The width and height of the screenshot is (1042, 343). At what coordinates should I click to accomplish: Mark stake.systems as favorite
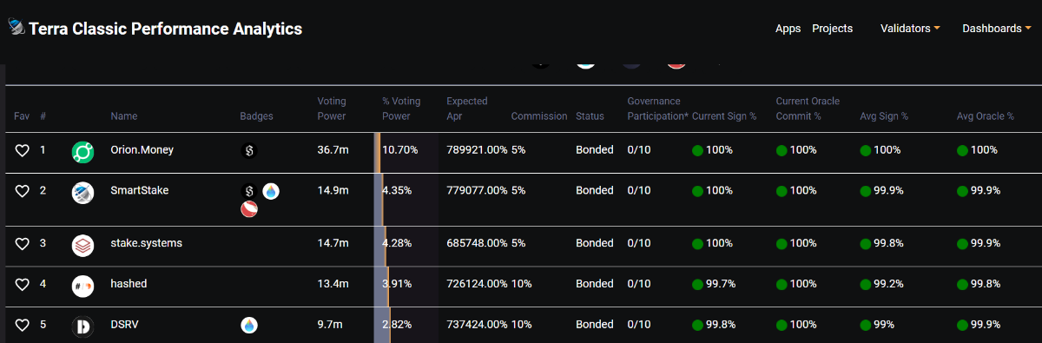click(x=23, y=244)
